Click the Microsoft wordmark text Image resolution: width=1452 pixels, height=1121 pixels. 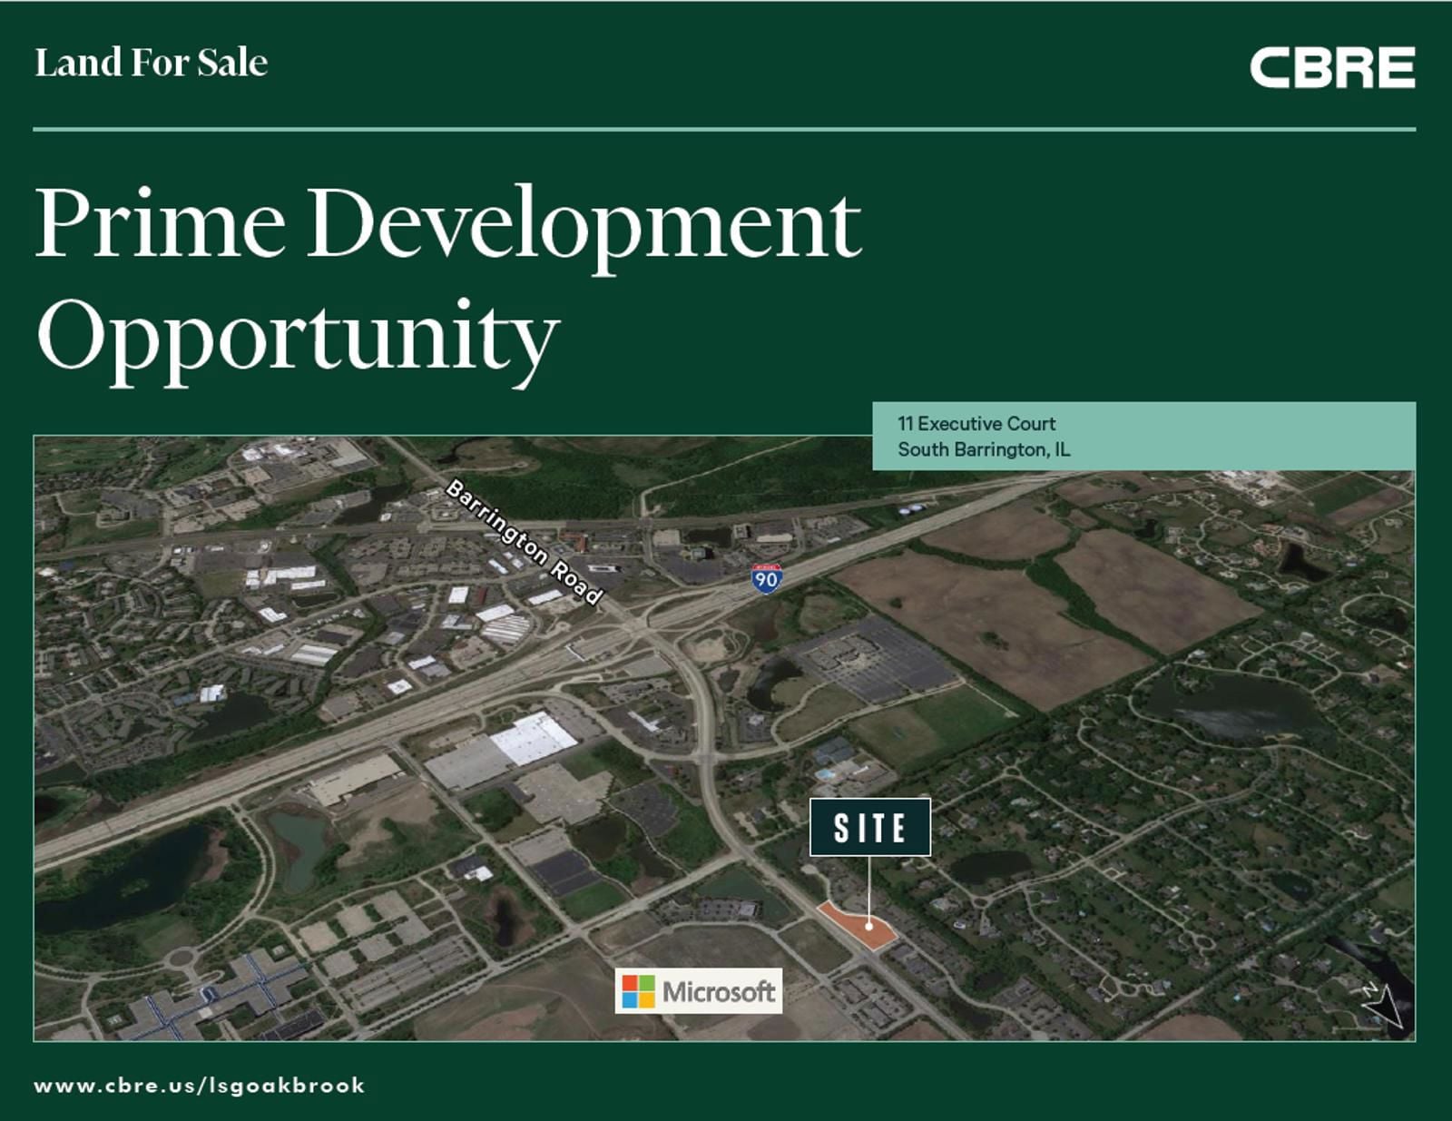click(719, 991)
